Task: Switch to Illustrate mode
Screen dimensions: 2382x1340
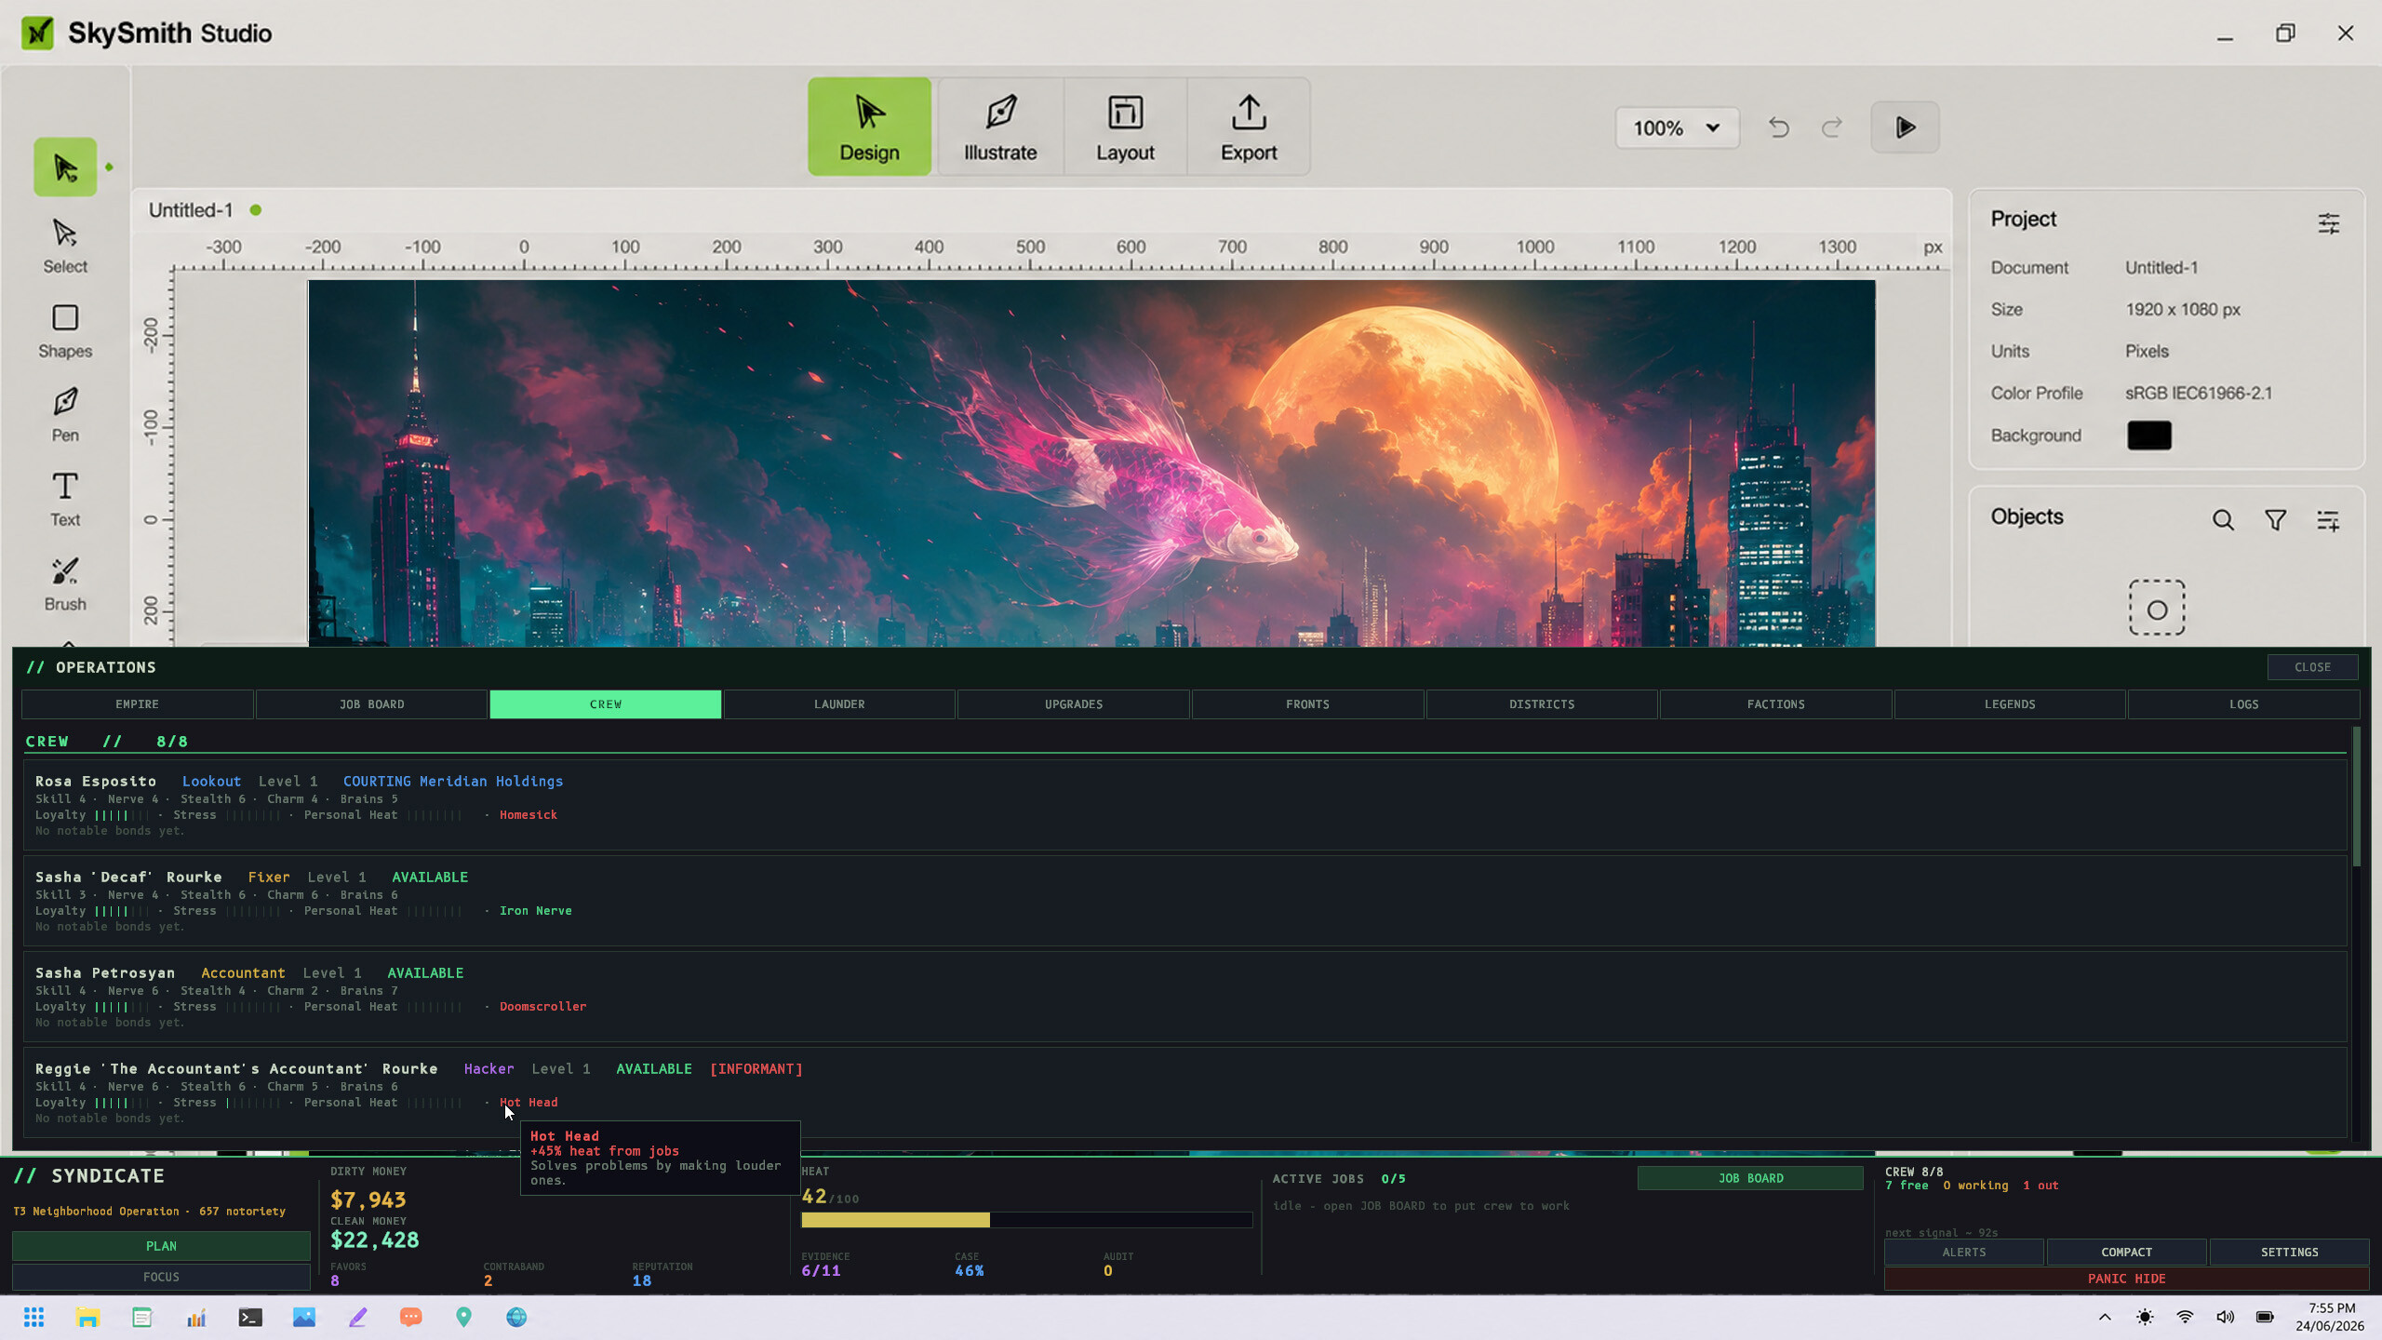Action: tap(1000, 127)
